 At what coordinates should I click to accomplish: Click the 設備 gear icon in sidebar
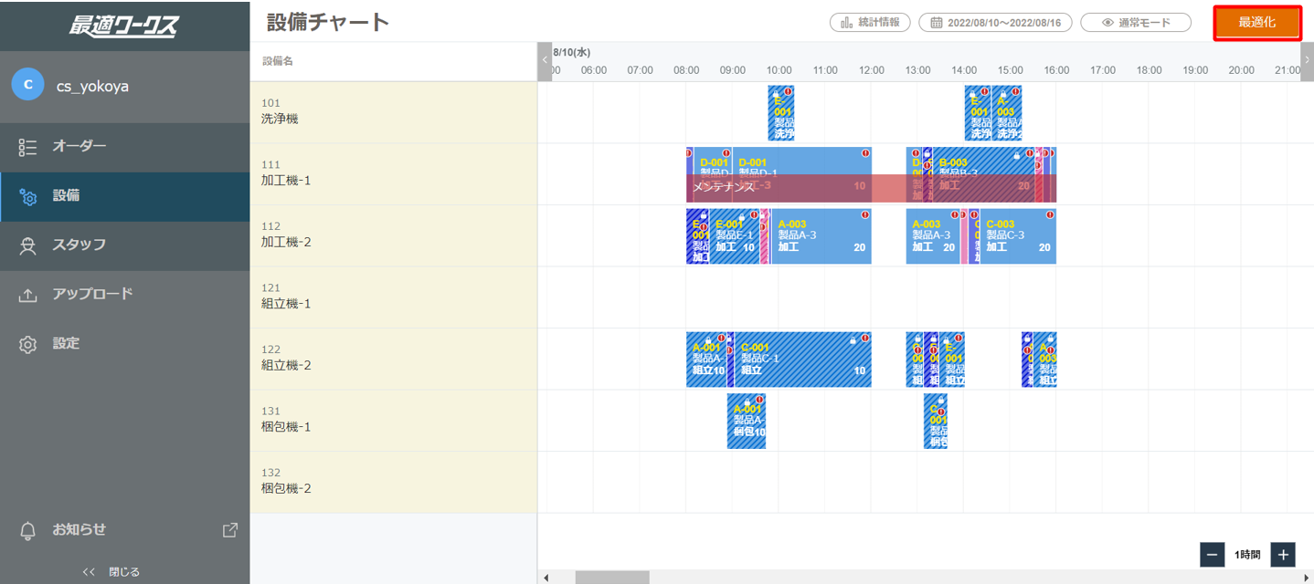pyautogui.click(x=27, y=196)
